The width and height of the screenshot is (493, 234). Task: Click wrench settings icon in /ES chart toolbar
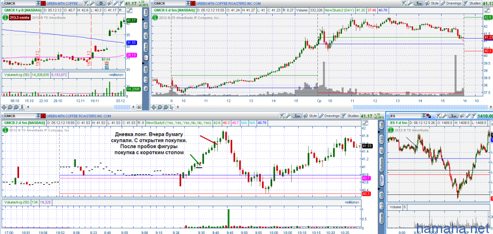[445, 116]
